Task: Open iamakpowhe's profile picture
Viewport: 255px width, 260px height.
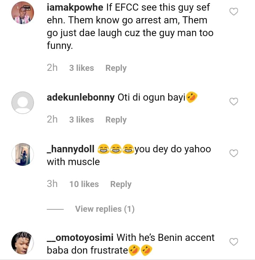Action: click(23, 15)
